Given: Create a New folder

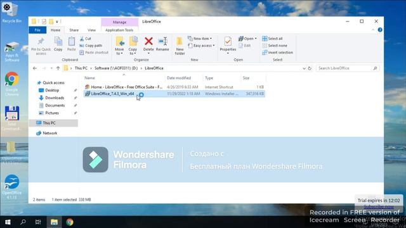Looking at the screenshot, I should click(180, 46).
